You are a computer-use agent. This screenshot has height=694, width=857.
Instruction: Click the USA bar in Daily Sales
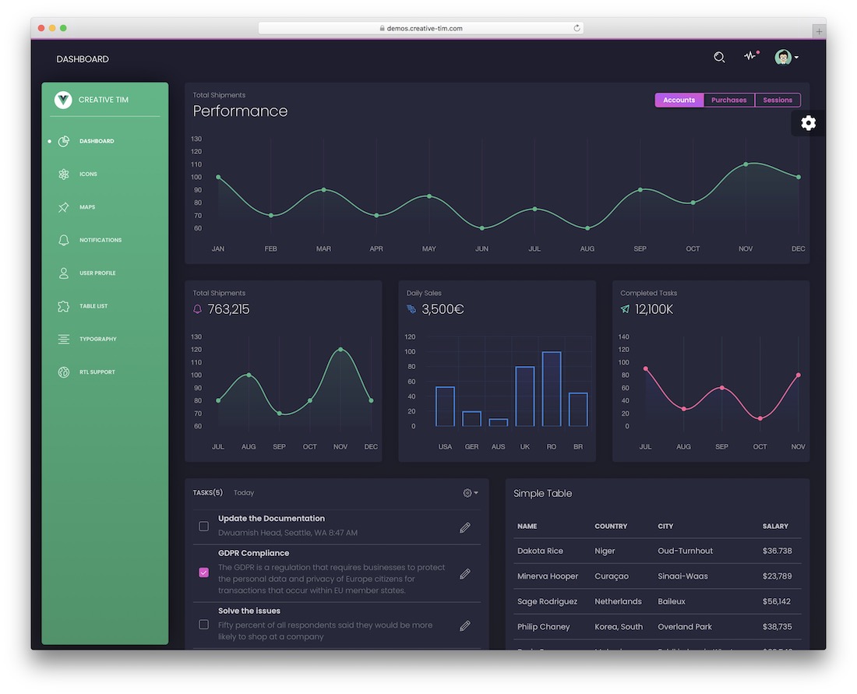(445, 407)
